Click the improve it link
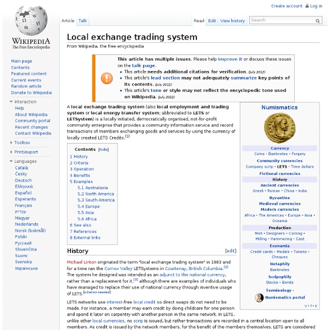Image resolution: width=330 pixels, height=330 pixels. [230, 59]
